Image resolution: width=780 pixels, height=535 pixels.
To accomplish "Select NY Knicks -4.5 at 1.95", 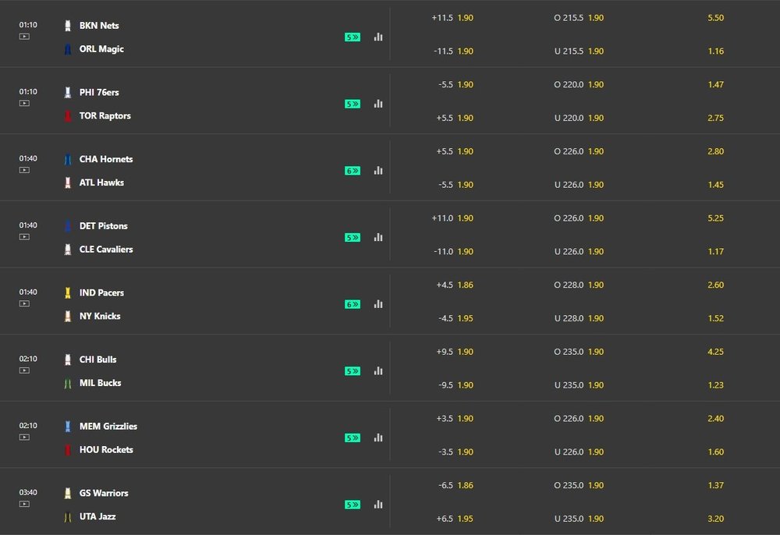I will point(456,318).
